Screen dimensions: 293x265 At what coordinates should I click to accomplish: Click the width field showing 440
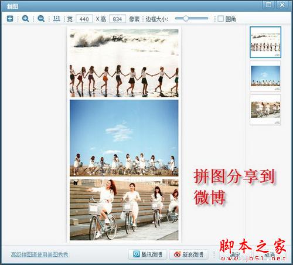click(x=84, y=19)
